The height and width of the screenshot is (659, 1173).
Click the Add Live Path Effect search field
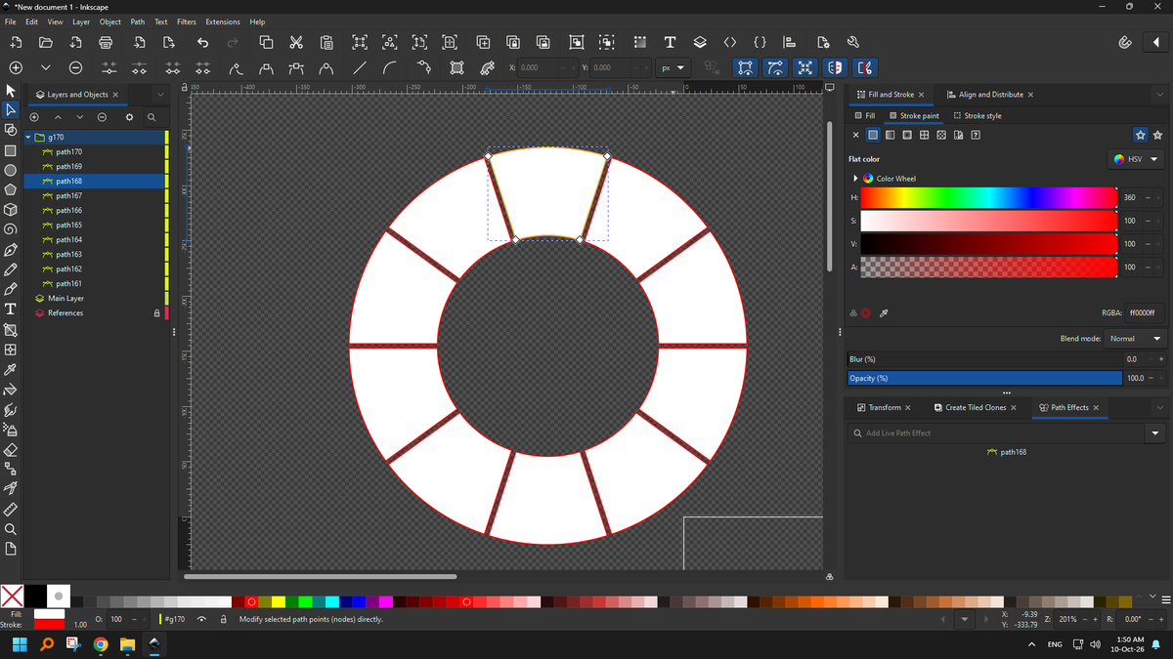click(x=997, y=433)
